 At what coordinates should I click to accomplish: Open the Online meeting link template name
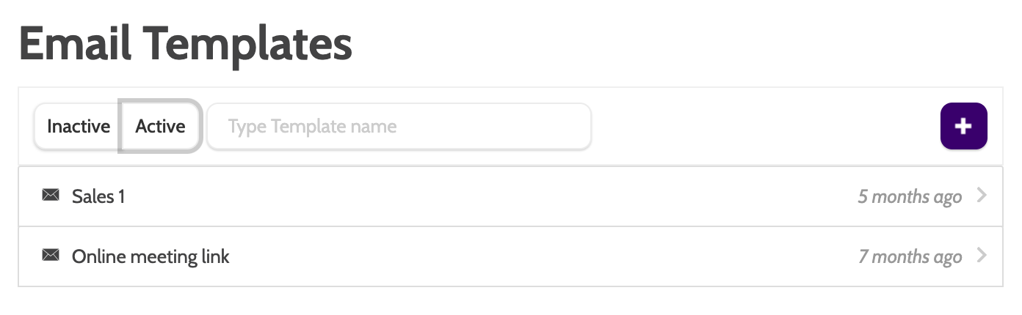click(x=151, y=256)
